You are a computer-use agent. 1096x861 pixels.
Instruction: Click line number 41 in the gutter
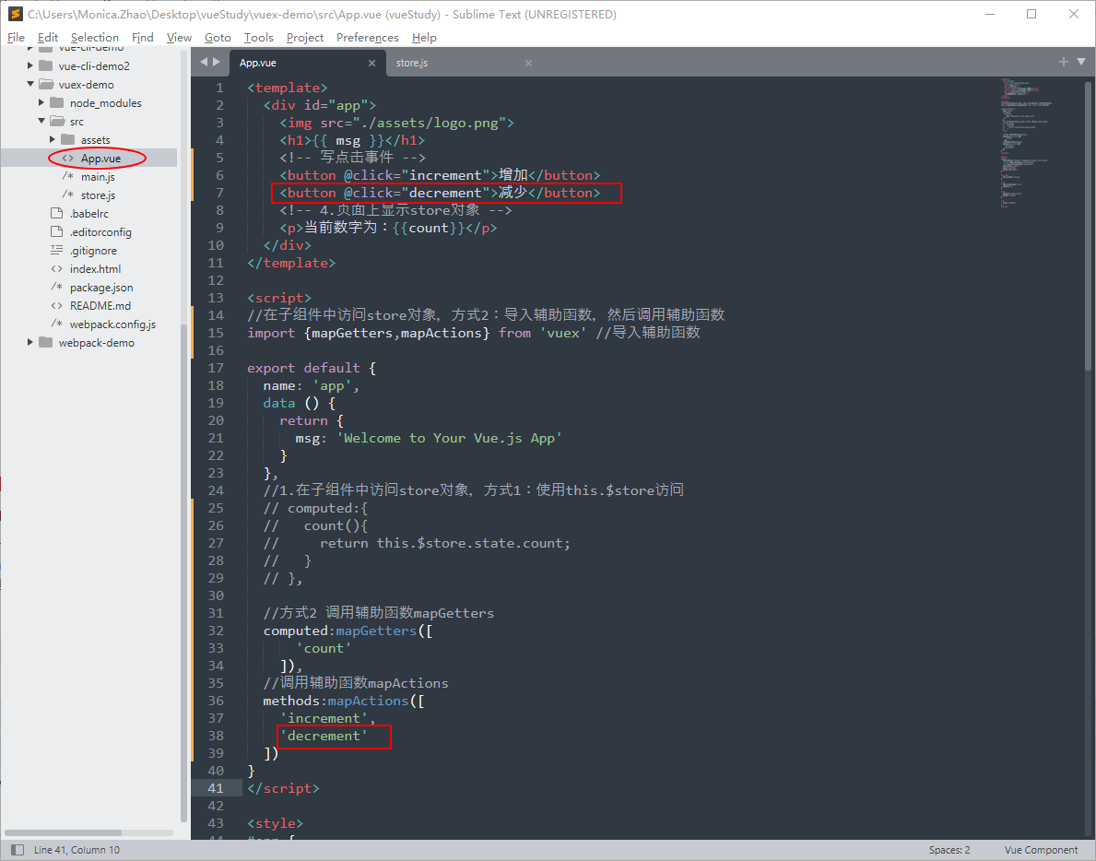[216, 787]
